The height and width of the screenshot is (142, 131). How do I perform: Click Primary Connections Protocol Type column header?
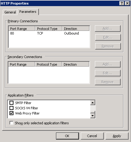click(49, 29)
